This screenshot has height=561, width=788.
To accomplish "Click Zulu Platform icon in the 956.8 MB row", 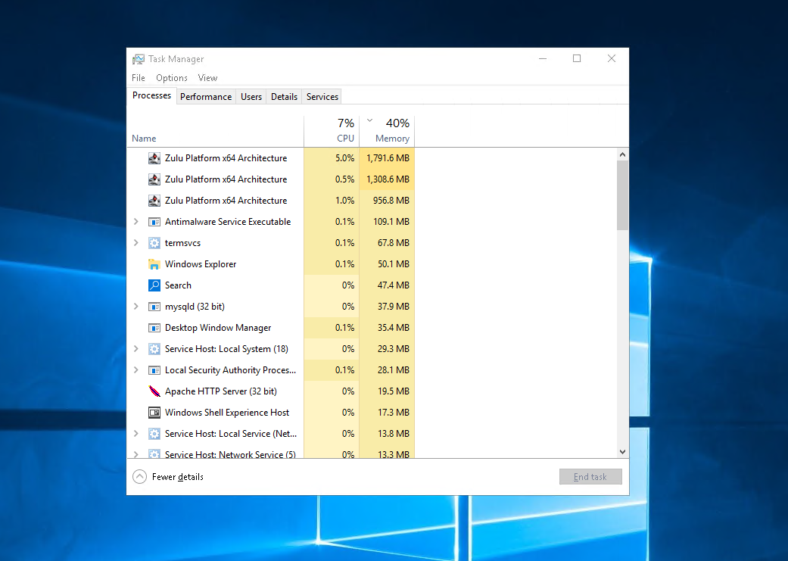I will click(154, 201).
